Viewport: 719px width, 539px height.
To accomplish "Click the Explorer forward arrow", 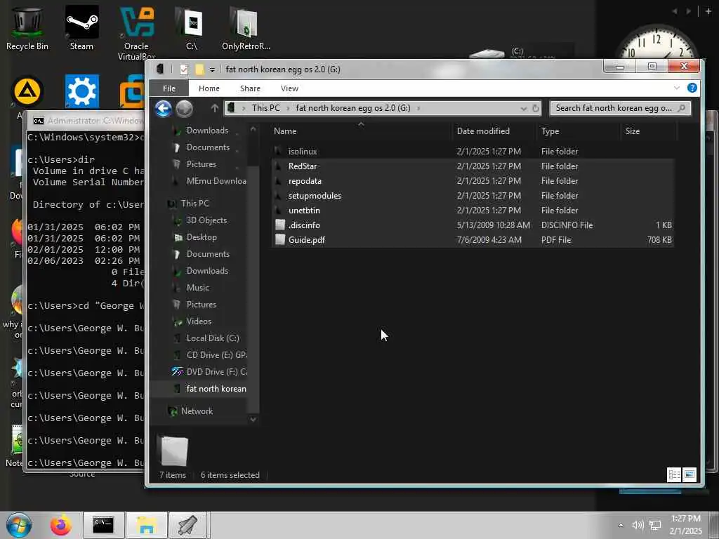I will 185,109.
